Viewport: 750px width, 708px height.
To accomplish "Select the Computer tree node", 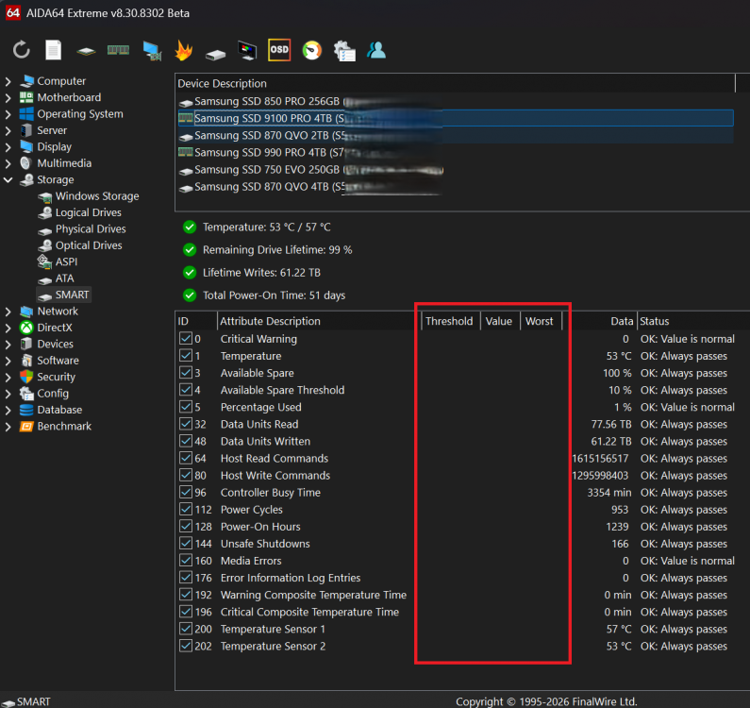I will coord(61,81).
